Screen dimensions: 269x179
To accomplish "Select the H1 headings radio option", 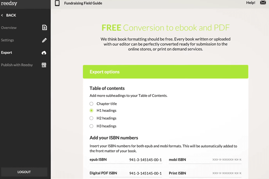I will [x=91, y=110].
